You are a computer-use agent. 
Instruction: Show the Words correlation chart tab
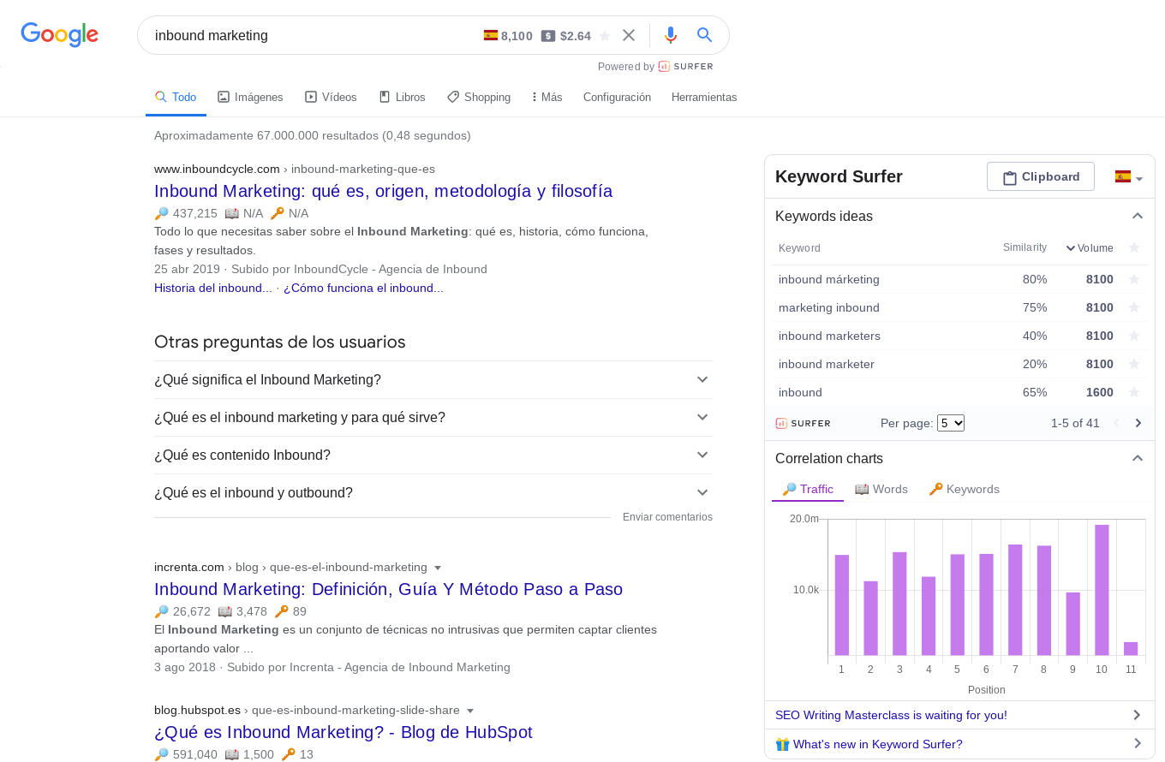click(881, 489)
